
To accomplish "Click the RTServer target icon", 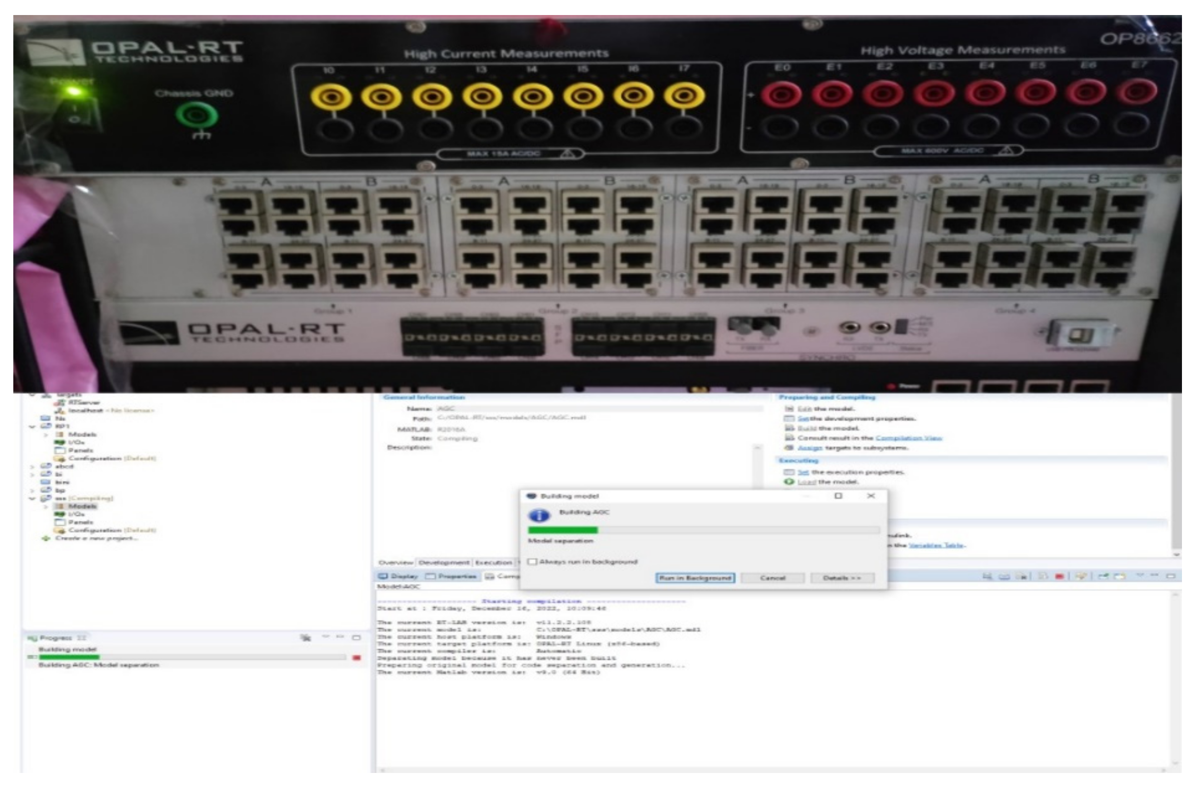I will coord(60,402).
